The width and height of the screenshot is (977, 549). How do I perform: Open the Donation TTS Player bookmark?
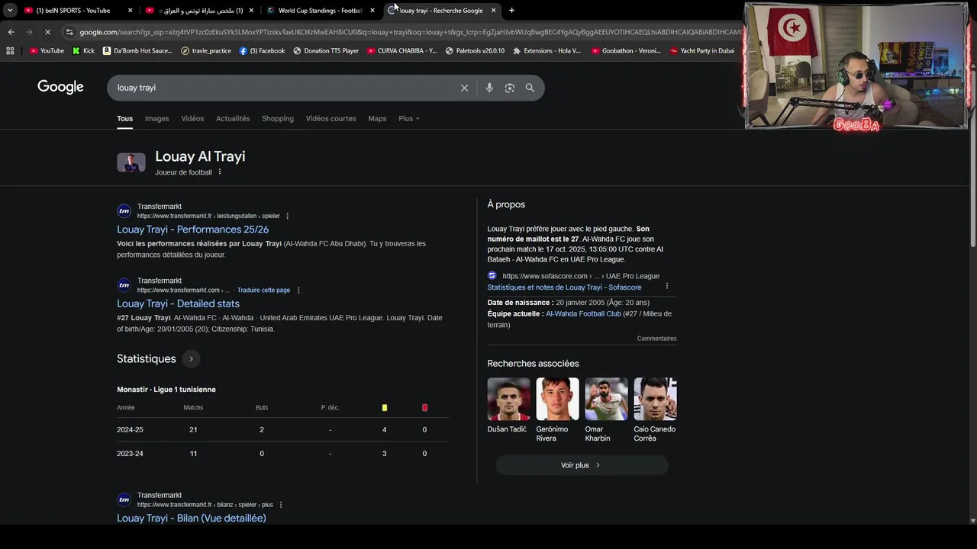(x=326, y=51)
